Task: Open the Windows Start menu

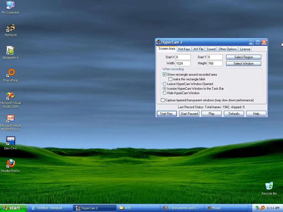Action: [13, 208]
